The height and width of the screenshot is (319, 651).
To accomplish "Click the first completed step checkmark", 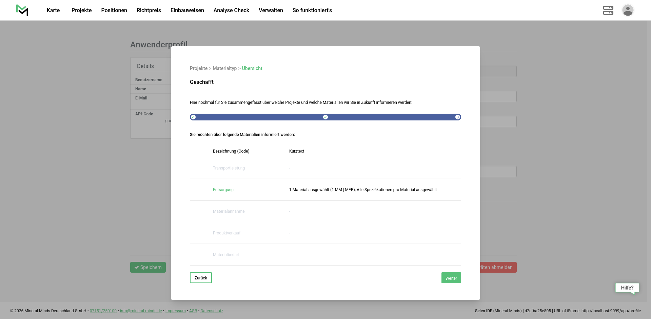I will coord(193,117).
